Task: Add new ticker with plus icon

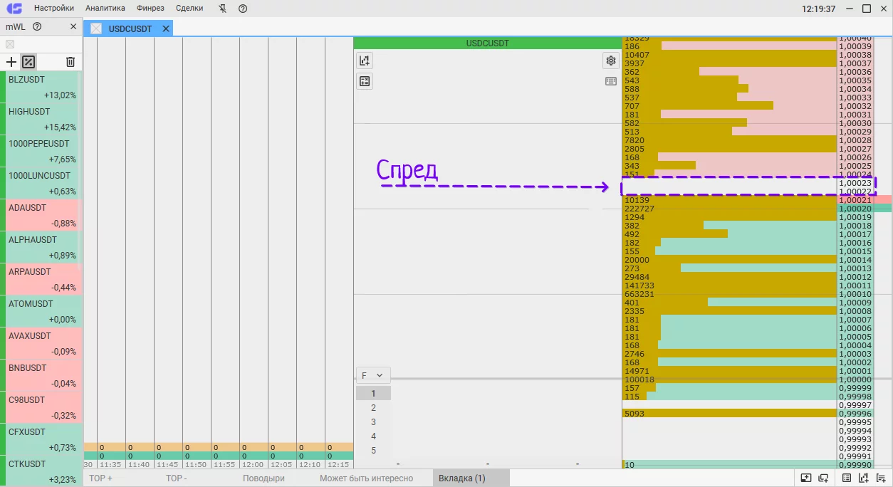Action: tap(11, 62)
